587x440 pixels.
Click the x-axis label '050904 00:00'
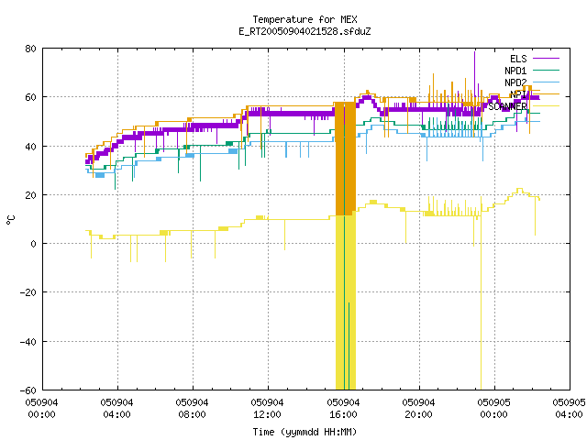pos(41,408)
